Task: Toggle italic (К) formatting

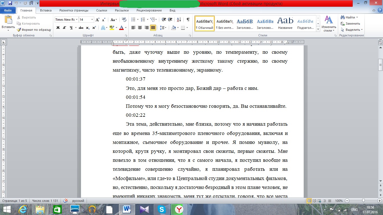Action: 64,28
